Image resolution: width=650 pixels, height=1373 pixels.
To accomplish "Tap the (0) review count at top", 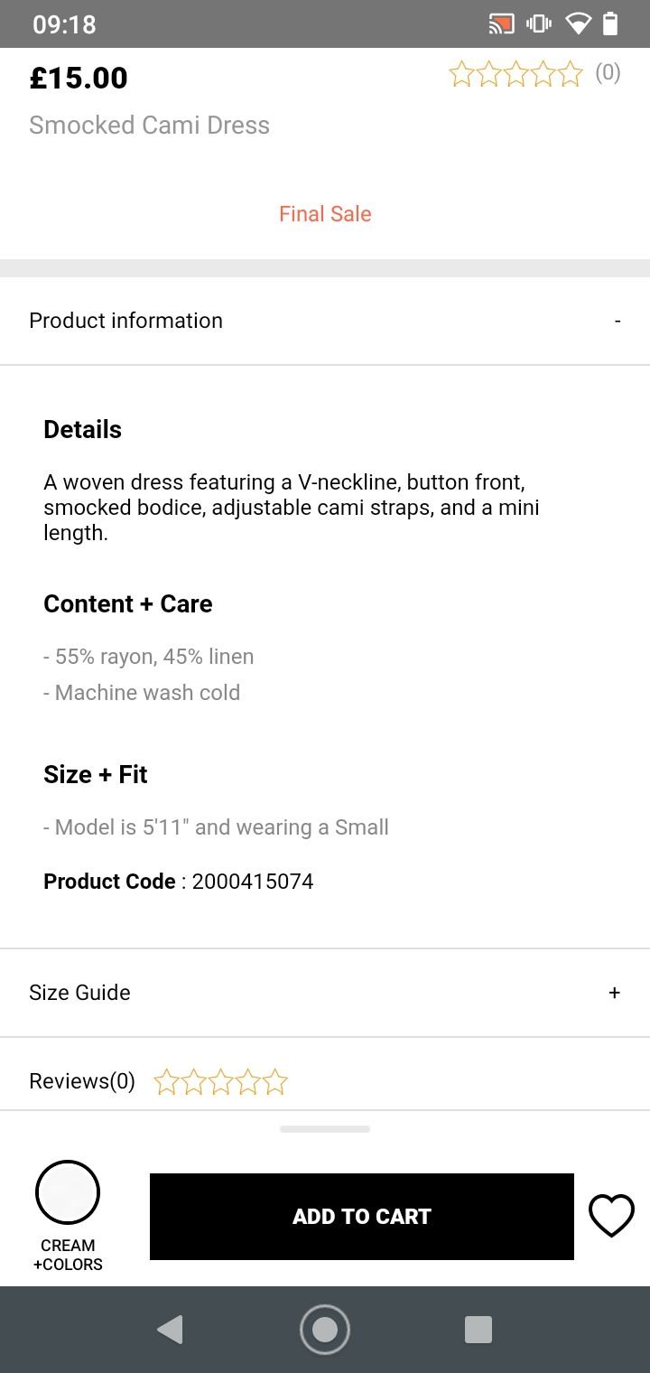I will [x=608, y=73].
